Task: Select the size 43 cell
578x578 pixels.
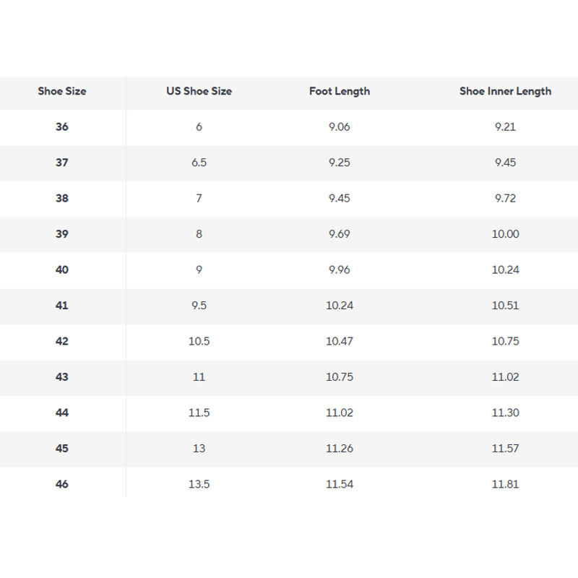Action: coord(62,377)
